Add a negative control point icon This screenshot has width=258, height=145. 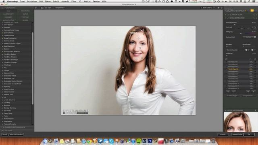[x=252, y=50]
